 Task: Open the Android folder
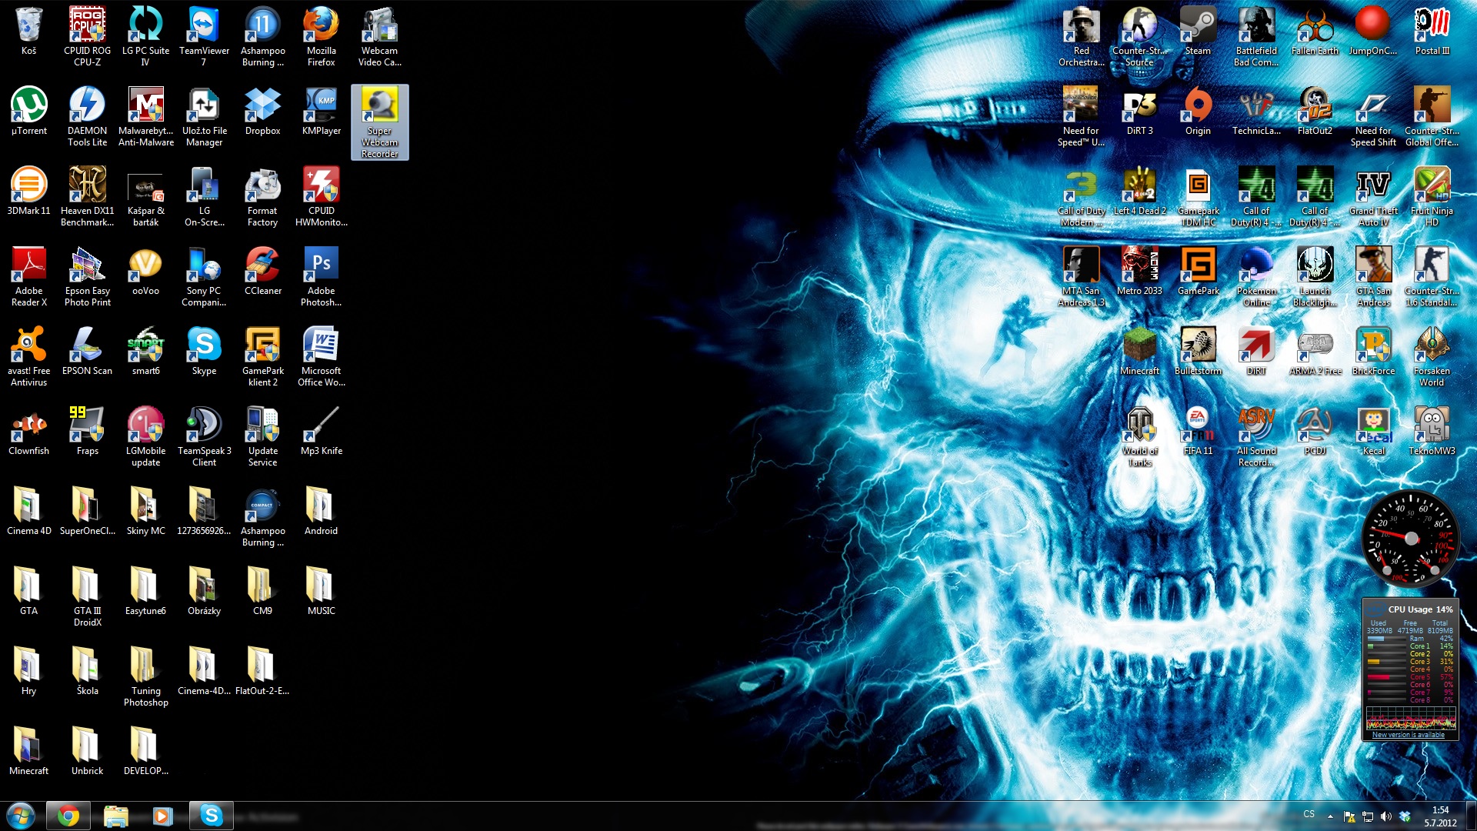tap(321, 506)
